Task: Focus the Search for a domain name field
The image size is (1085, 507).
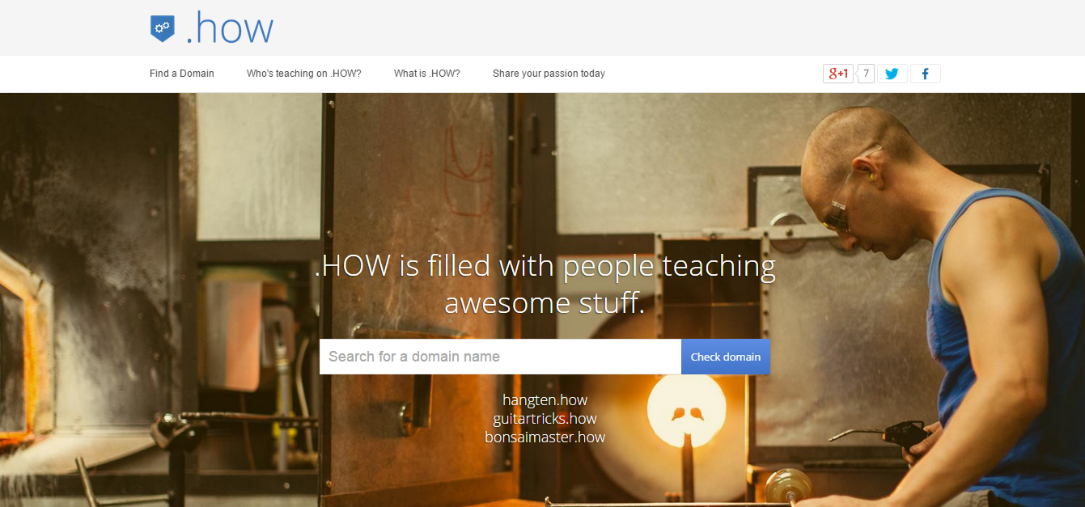Action: 500,357
